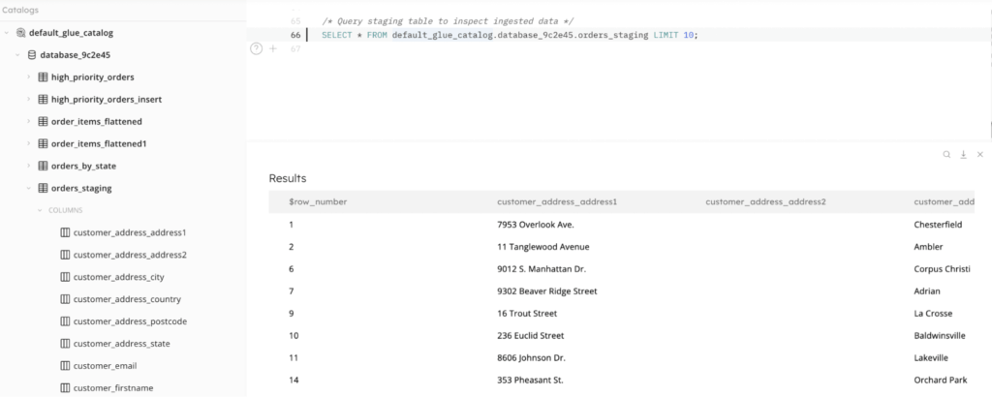This screenshot has width=992, height=397.
Task: Click the default_glue_catalog catalog icon
Action: pyautogui.click(x=21, y=33)
